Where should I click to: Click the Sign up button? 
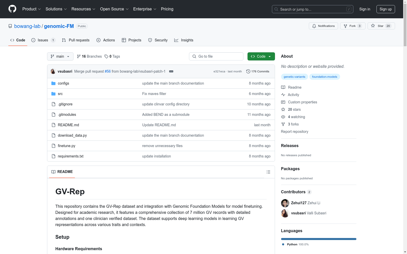[x=386, y=9]
